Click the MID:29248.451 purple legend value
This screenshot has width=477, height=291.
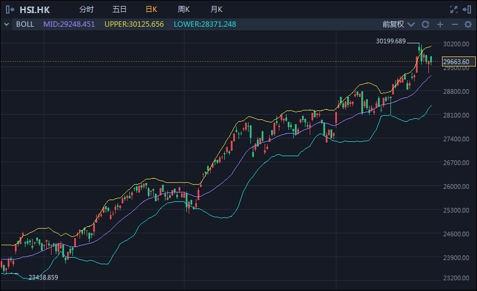69,24
